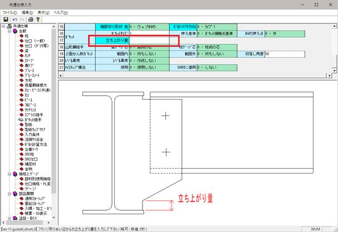Click the purple cube icon beside 部品展開
Screen dimensions: 338x232
[15, 194]
